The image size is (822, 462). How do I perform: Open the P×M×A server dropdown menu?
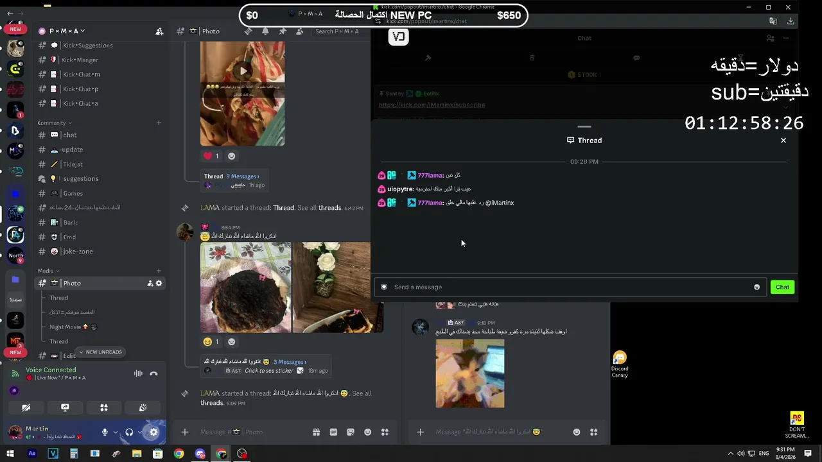pyautogui.click(x=62, y=31)
